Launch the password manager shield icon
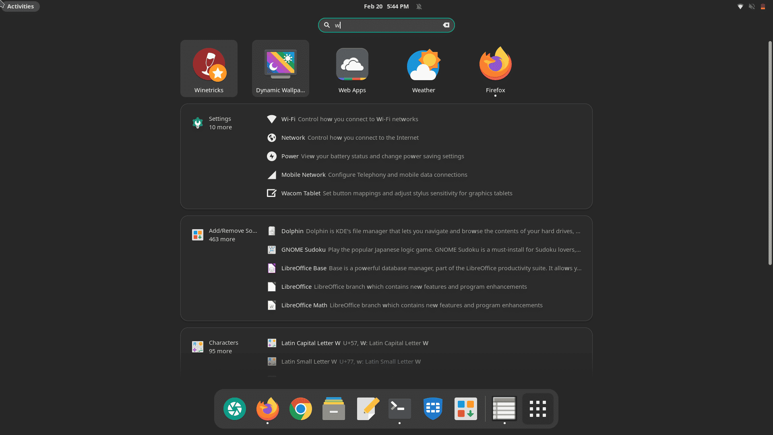The width and height of the screenshot is (773, 435). (x=433, y=408)
